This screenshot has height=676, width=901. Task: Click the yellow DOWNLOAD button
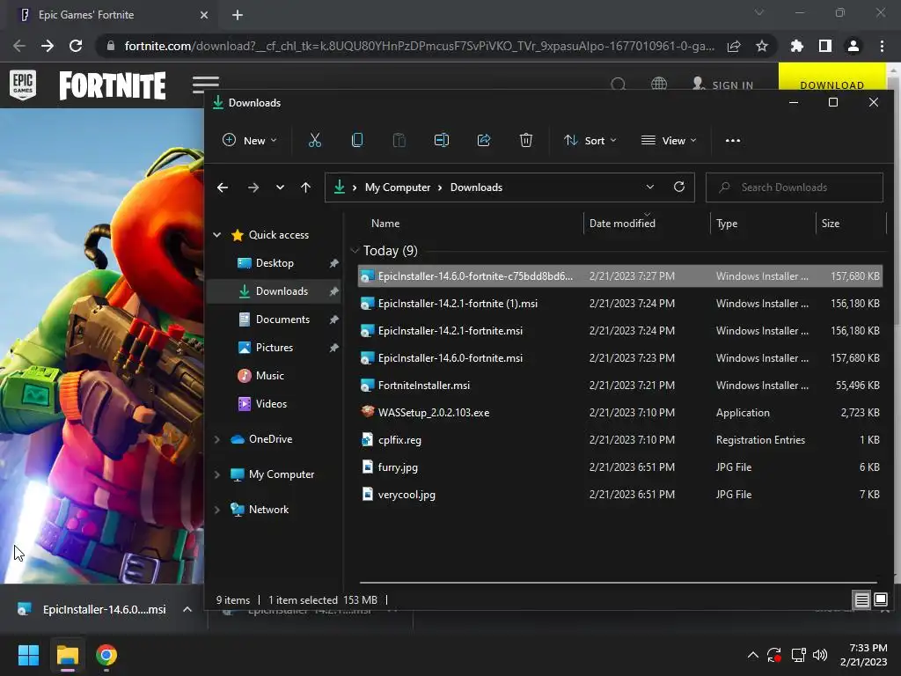pyautogui.click(x=831, y=77)
